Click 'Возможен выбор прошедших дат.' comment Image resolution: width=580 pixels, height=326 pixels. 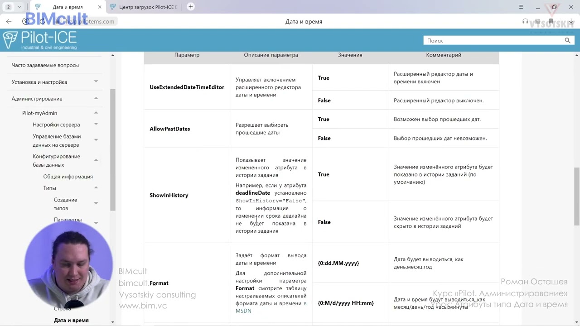tap(437, 120)
